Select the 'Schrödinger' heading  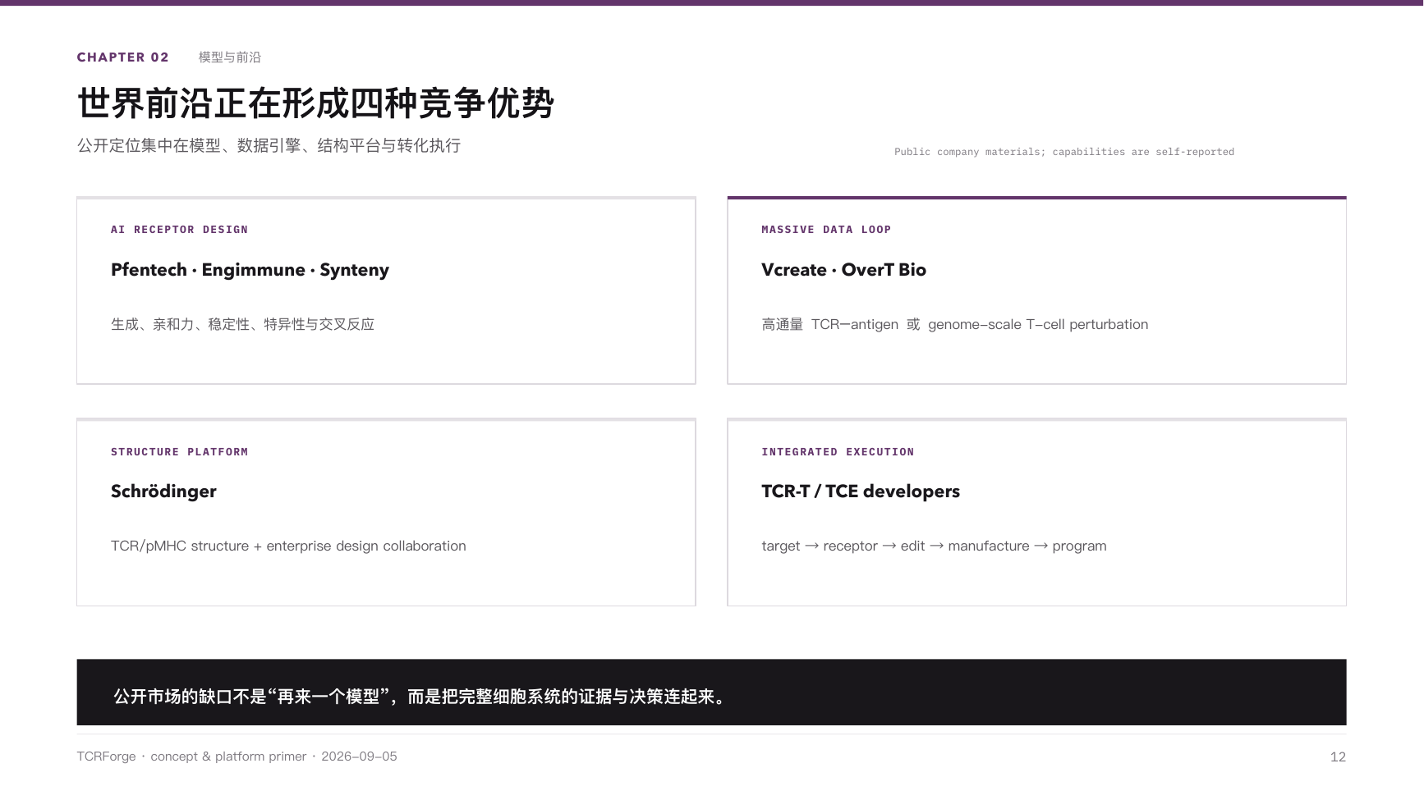(x=163, y=491)
